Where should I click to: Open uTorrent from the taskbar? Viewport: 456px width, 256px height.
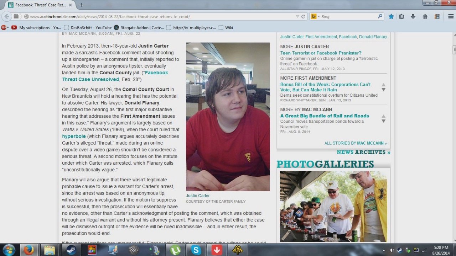coord(175,250)
